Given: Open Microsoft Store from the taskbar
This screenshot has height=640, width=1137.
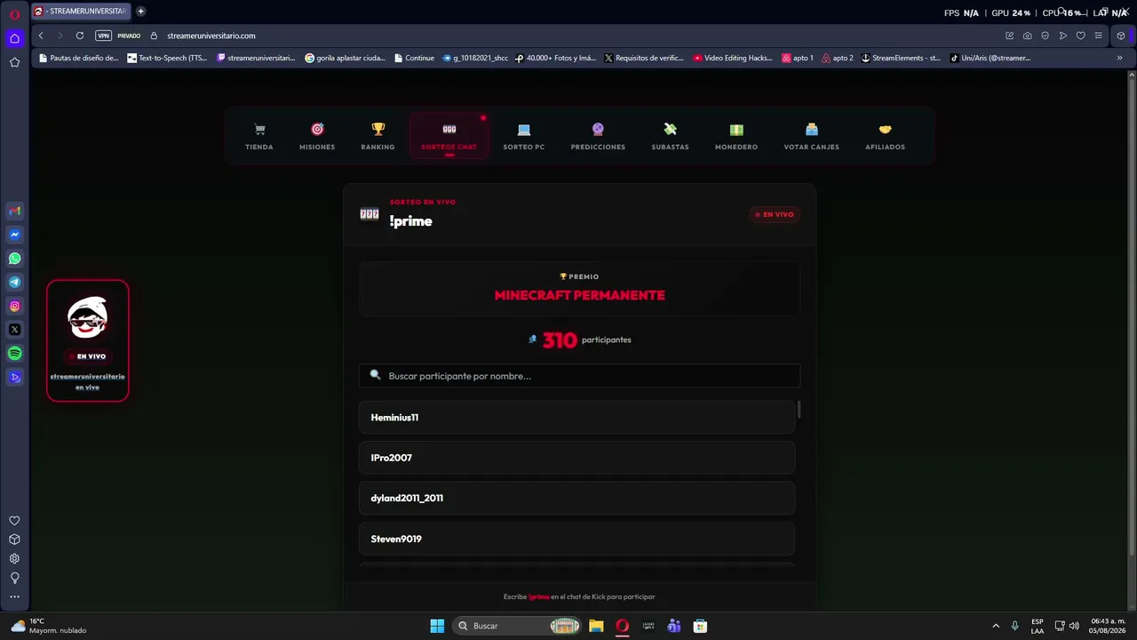Looking at the screenshot, I should pos(700,626).
